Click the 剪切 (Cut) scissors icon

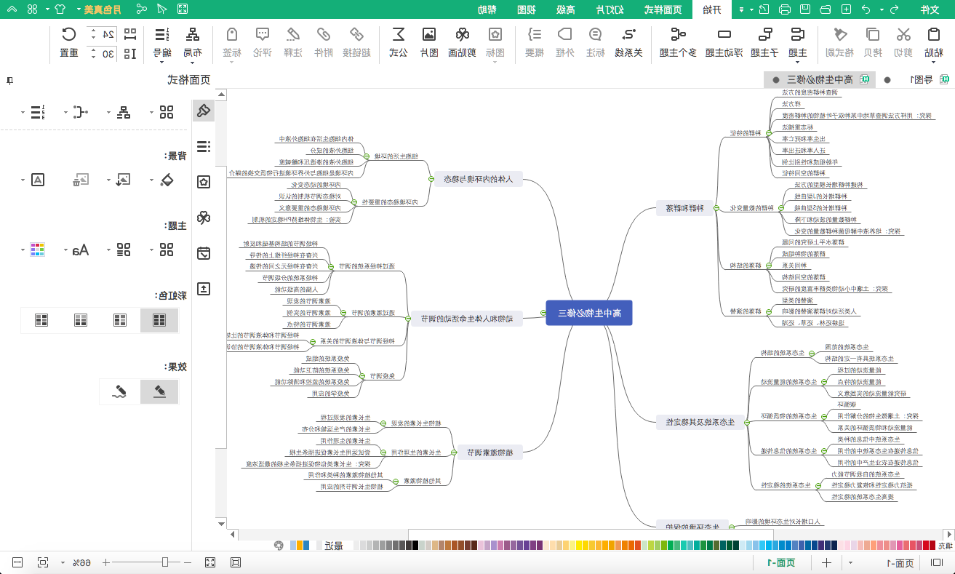point(903,34)
